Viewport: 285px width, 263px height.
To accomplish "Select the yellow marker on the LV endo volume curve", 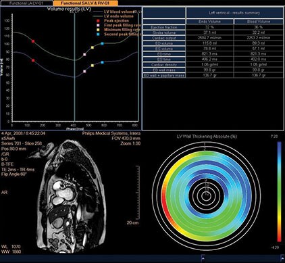I will [93, 47].
